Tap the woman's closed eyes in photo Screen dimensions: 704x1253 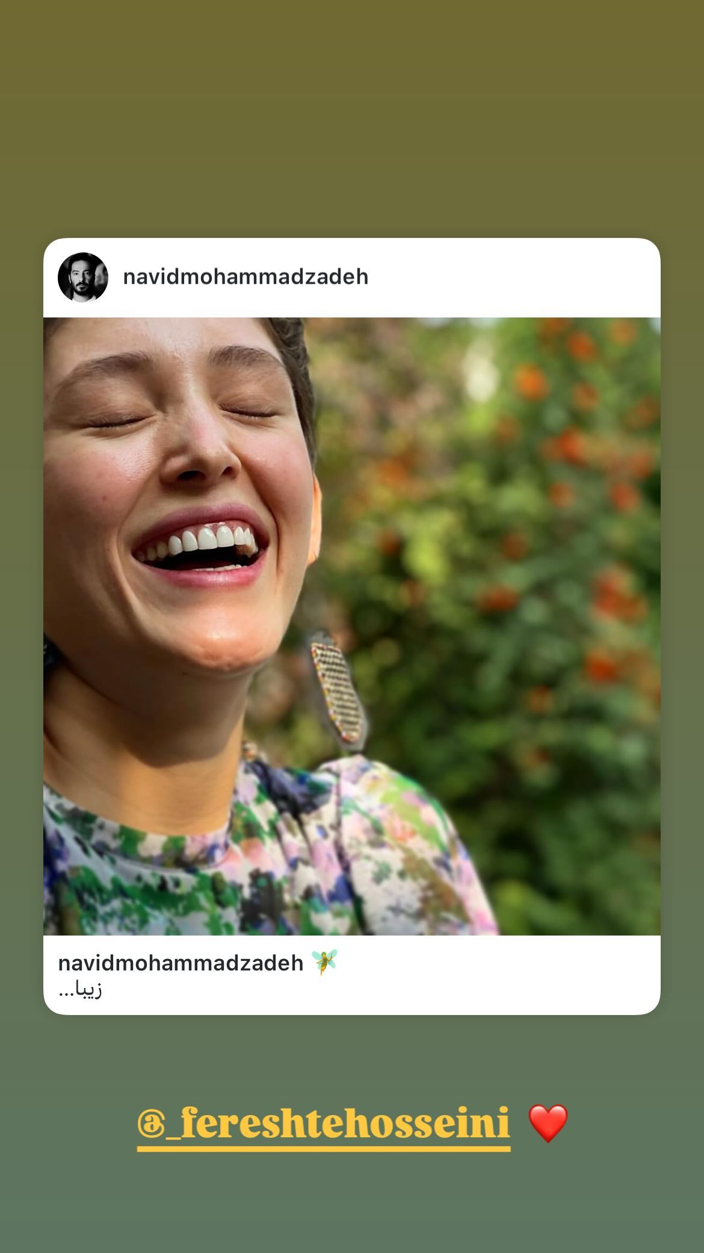pyautogui.click(x=181, y=417)
